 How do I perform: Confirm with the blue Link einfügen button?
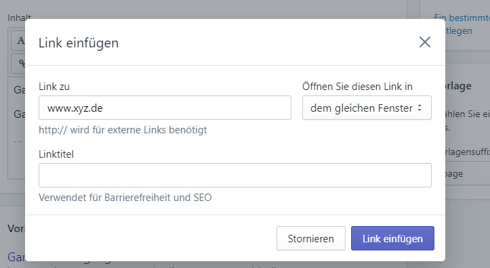[392, 238]
